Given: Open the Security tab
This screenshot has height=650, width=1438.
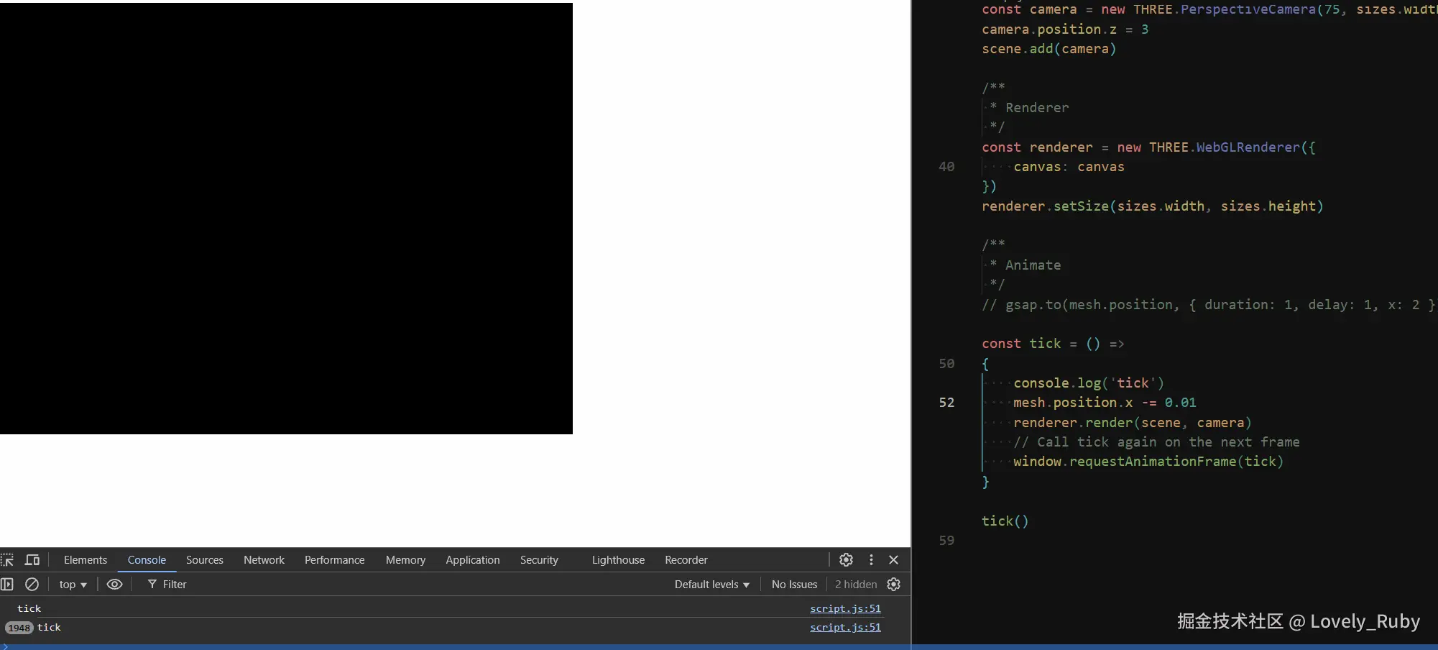Looking at the screenshot, I should tap(539, 560).
